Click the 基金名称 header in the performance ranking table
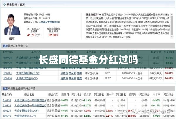 tap(29, 94)
